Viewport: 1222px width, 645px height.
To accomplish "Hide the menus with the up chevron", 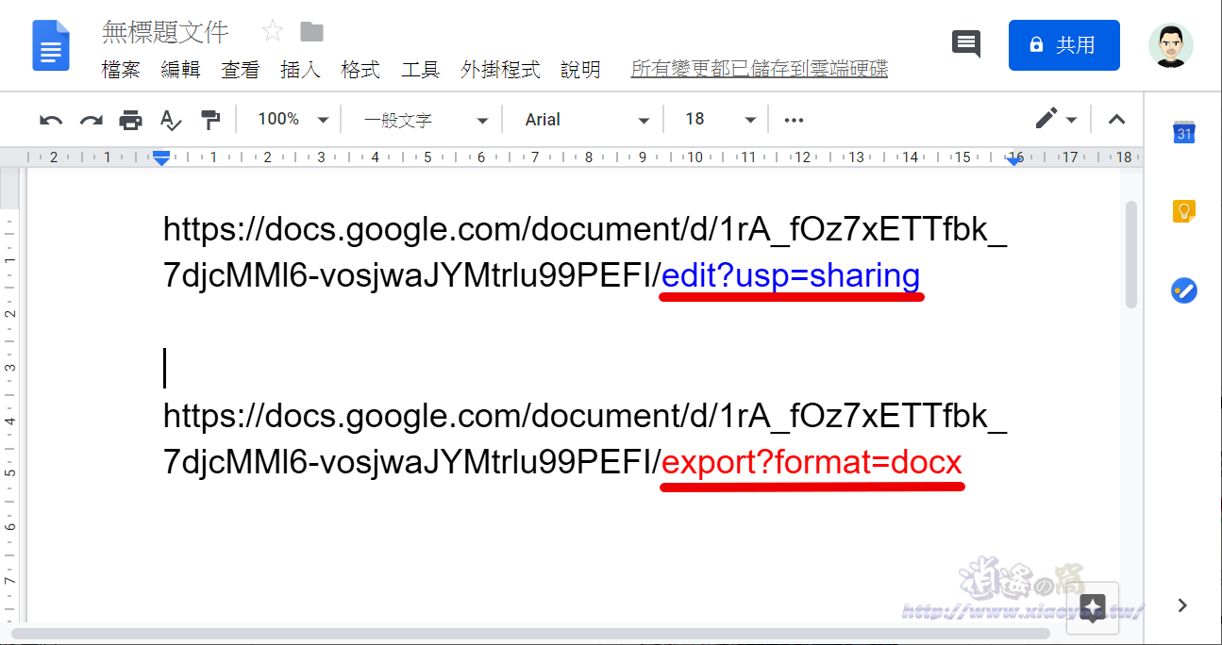I will (1116, 120).
